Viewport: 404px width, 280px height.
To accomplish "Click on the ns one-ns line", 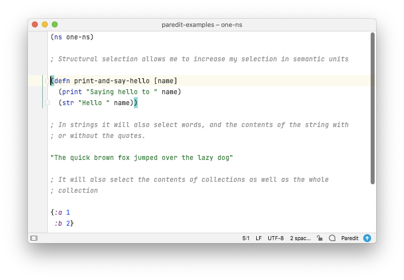I will coord(72,37).
